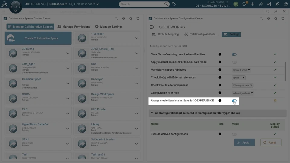Screen dimensions: 290x163
Task: Click the pin icon below top bar
Action: (276, 11)
